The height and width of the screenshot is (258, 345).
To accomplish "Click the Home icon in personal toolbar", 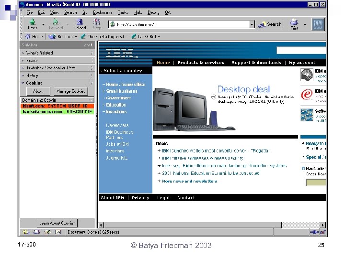I will click(x=28, y=36).
